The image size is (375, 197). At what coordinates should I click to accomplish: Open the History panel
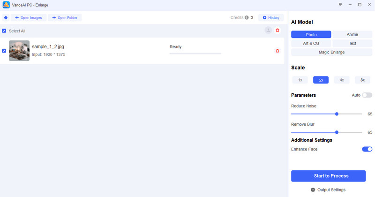click(x=271, y=18)
